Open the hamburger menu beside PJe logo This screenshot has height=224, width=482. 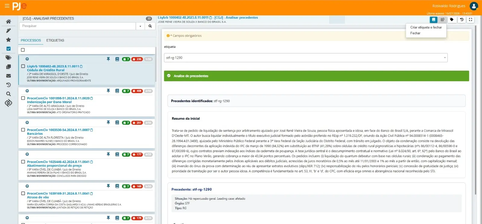(x=7, y=6)
